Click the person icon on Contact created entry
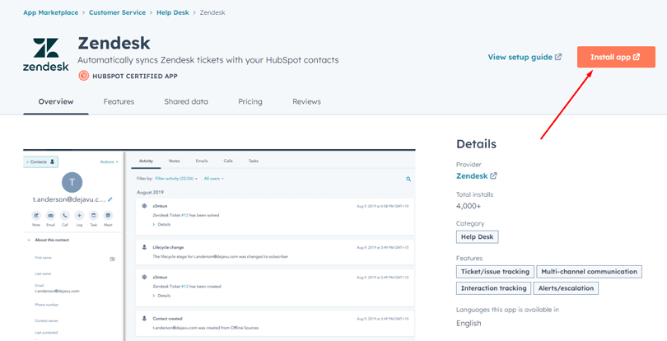This screenshot has width=667, height=341. [144, 319]
